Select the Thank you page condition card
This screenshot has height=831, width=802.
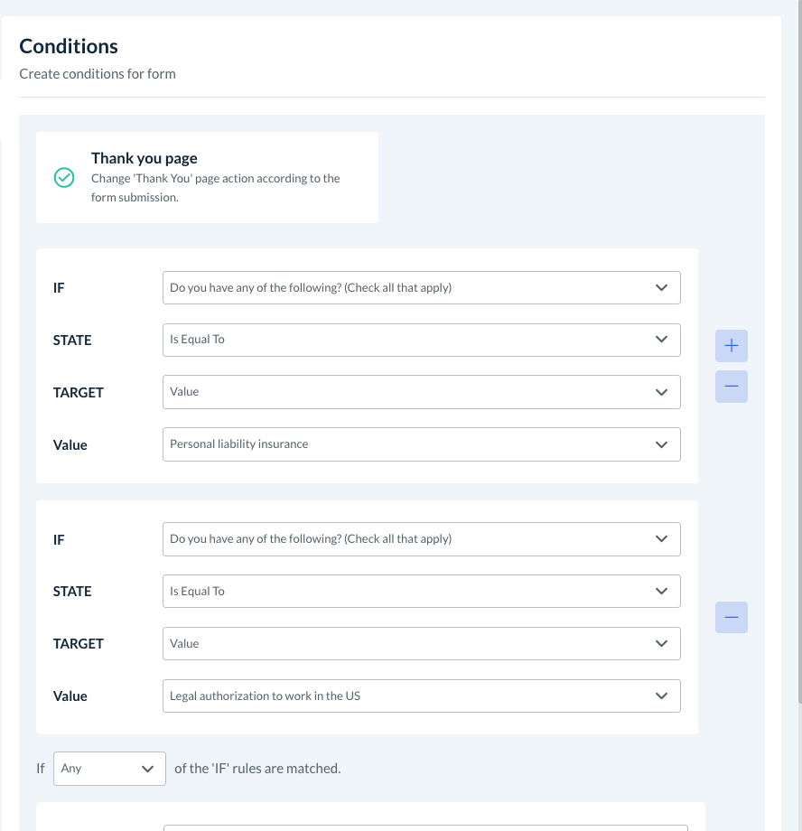207,178
